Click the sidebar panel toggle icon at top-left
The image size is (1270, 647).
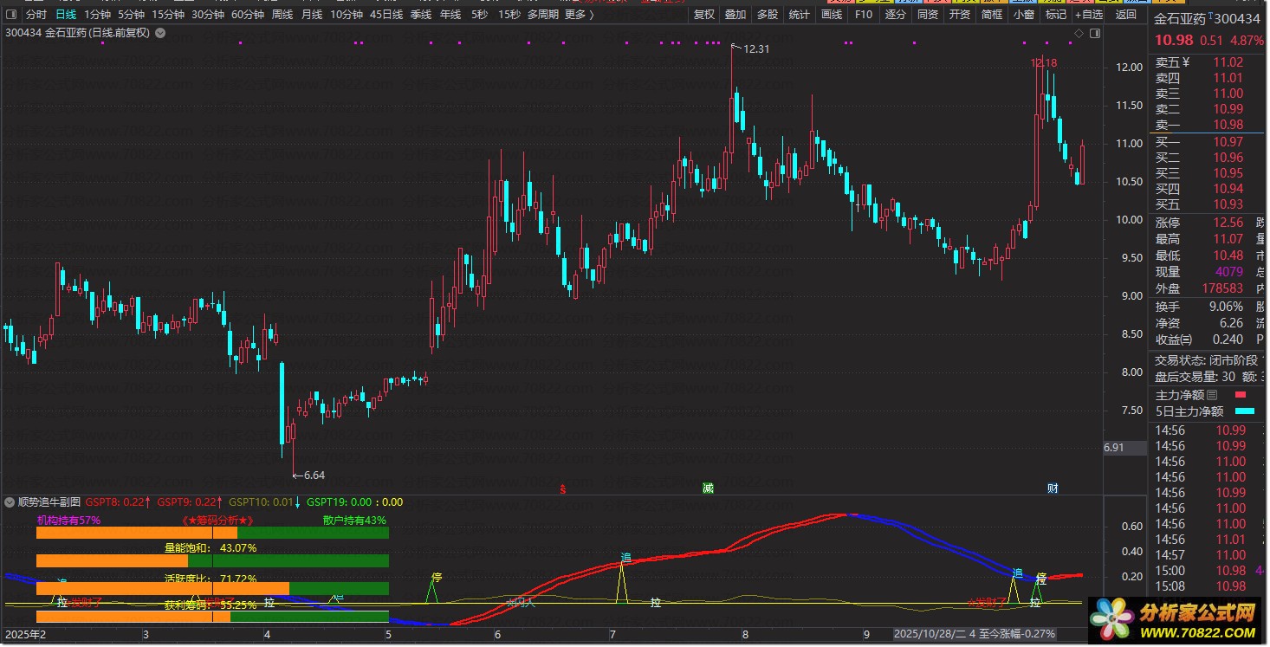[x=10, y=15]
